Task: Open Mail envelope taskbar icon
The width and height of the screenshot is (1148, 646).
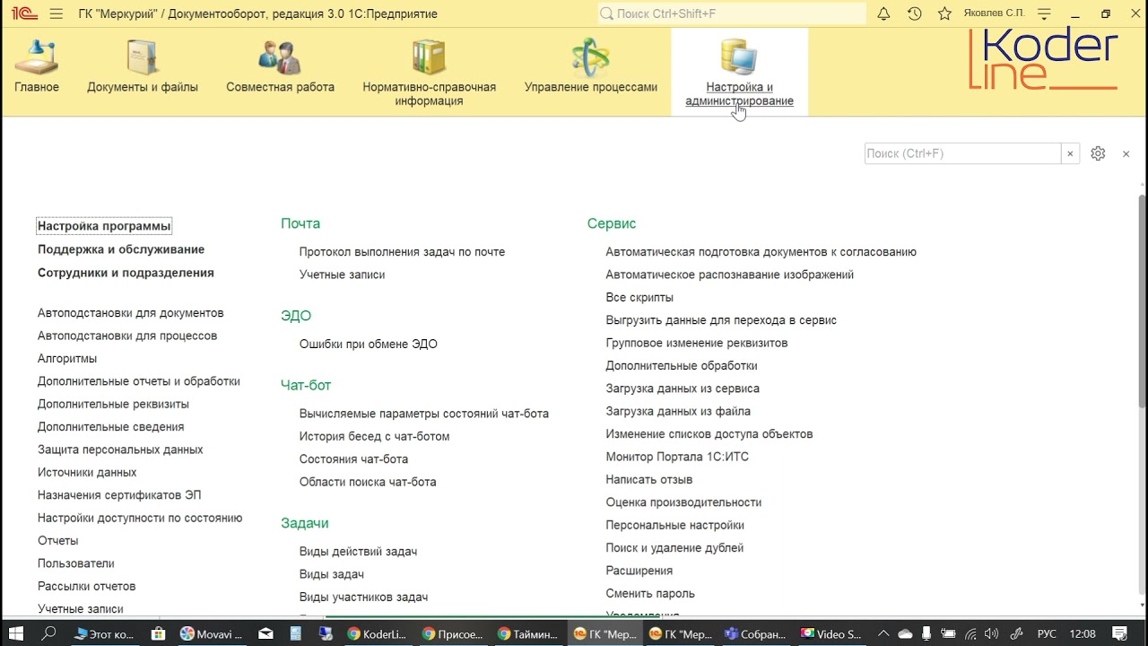Action: coord(265,633)
